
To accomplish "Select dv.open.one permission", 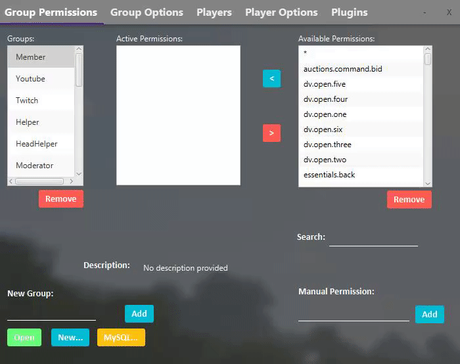I will coord(361,114).
